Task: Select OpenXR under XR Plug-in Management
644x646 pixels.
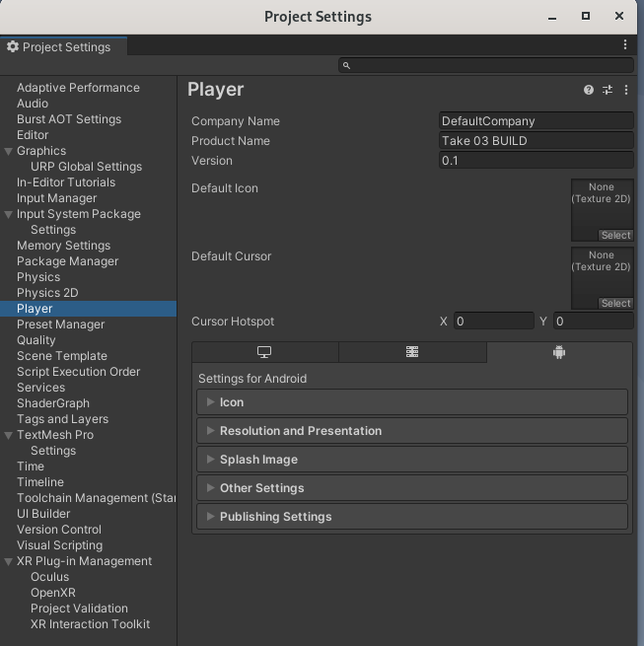Action: click(x=53, y=593)
